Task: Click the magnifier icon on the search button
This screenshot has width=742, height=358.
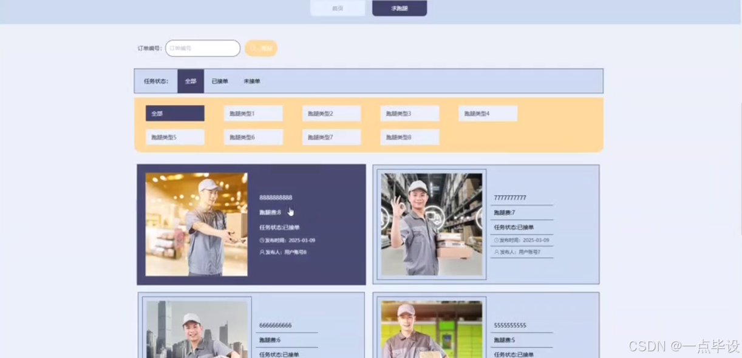Action: point(254,48)
